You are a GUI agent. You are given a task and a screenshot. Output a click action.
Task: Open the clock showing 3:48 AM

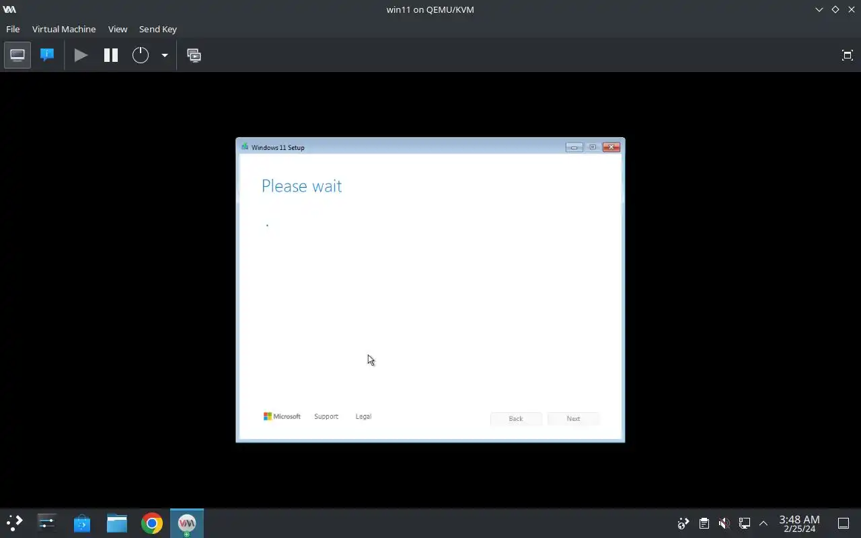(799, 523)
